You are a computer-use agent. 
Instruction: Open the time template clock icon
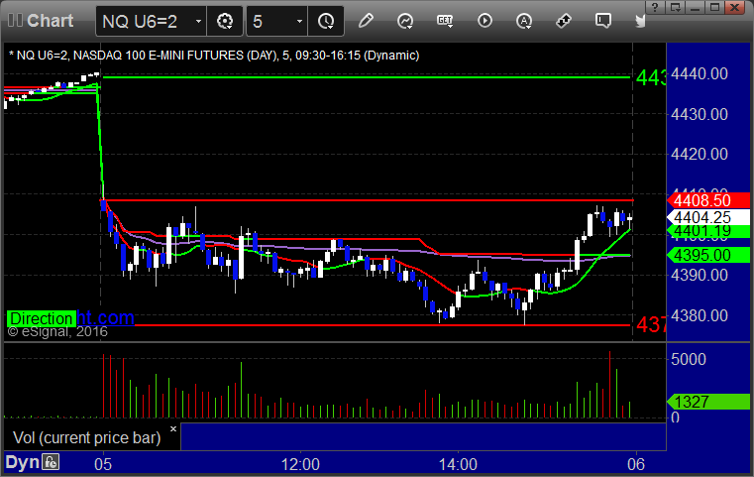click(x=326, y=21)
